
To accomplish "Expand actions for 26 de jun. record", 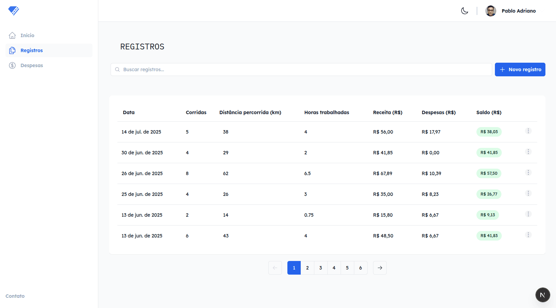I will tap(528, 173).
